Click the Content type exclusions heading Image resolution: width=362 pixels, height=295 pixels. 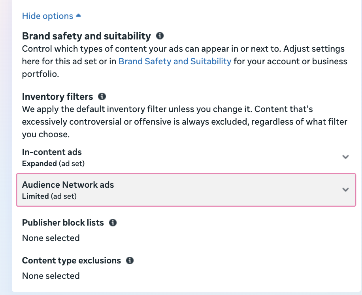[x=72, y=260]
